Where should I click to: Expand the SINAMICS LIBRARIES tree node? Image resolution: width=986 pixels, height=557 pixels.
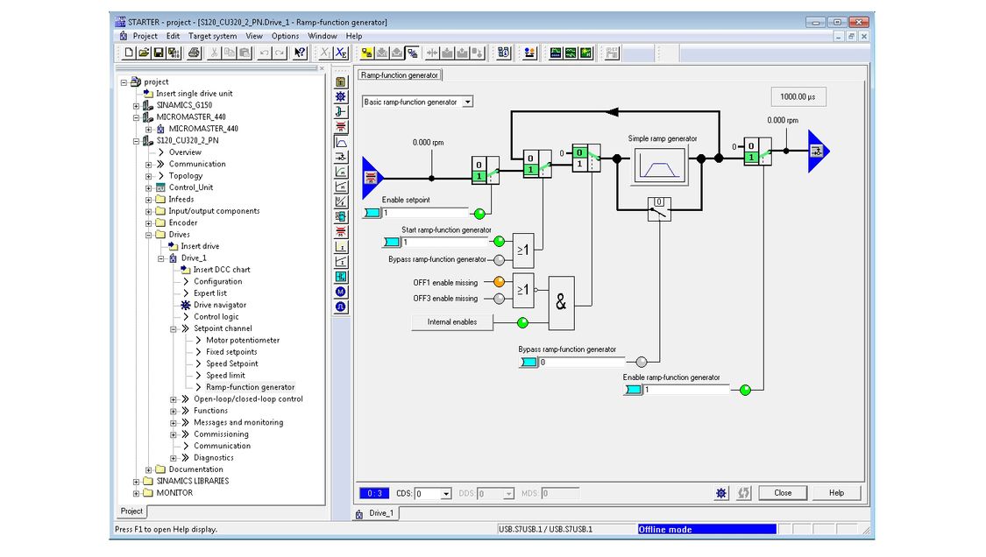coord(136,482)
